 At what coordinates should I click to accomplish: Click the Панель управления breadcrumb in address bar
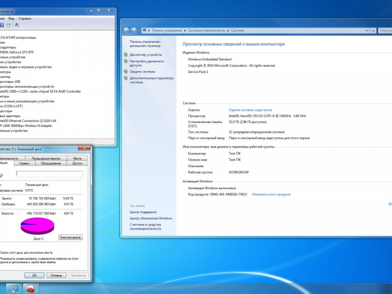click(x=167, y=30)
